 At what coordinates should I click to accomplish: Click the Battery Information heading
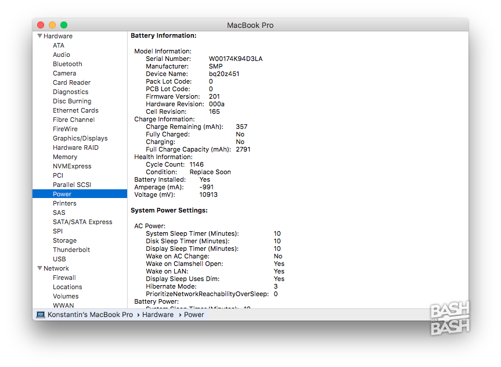pos(164,35)
